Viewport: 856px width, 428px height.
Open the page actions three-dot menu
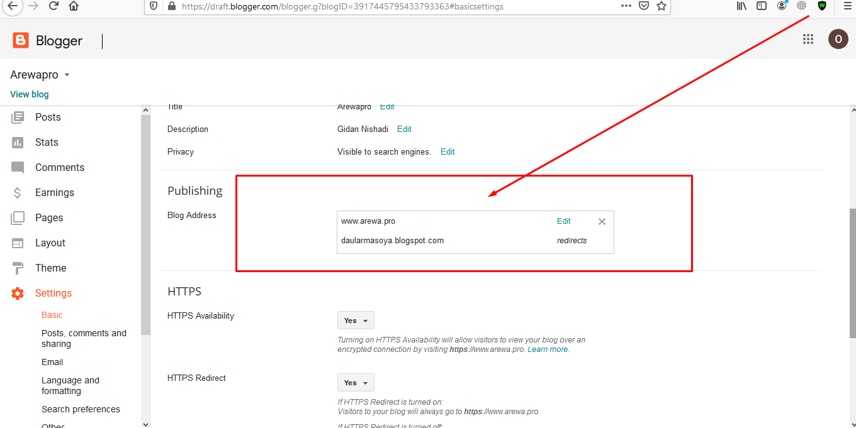pos(626,6)
